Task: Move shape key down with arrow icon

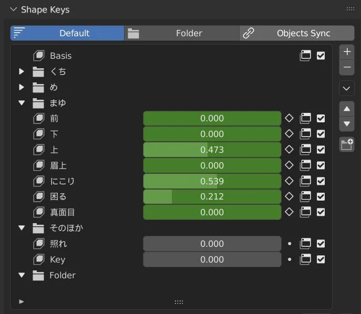Action: (x=347, y=124)
